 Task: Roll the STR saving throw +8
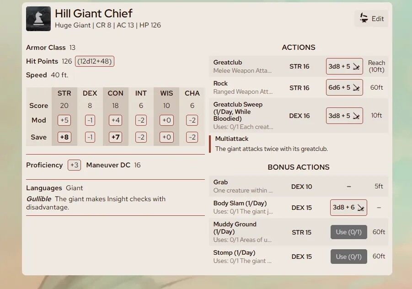(64, 137)
